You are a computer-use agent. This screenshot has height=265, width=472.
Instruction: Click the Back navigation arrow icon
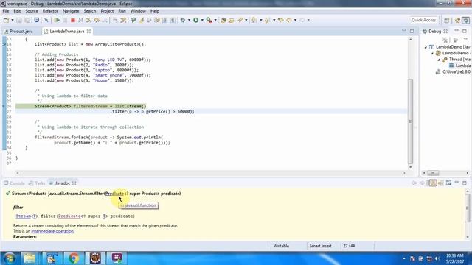pyautogui.click(x=289, y=20)
